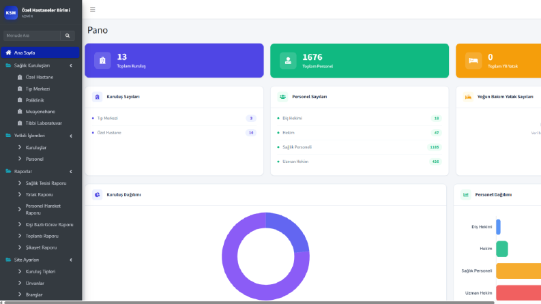Image resolution: width=541 pixels, height=304 pixels.
Task: Focus the Menüde Ara search field
Action: (32, 35)
